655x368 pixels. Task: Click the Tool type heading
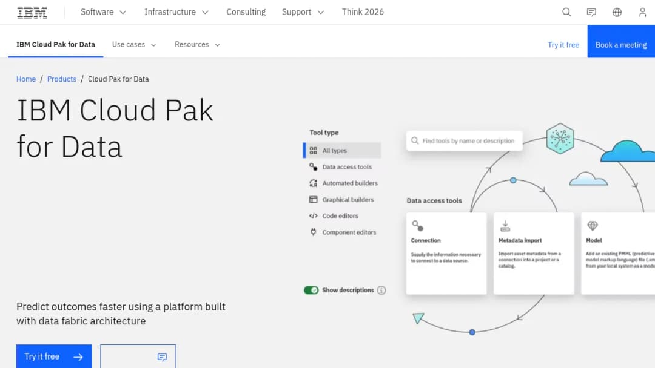click(x=324, y=133)
